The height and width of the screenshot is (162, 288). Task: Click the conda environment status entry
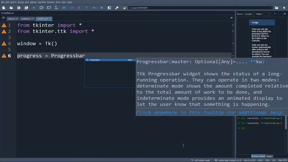[228, 160]
